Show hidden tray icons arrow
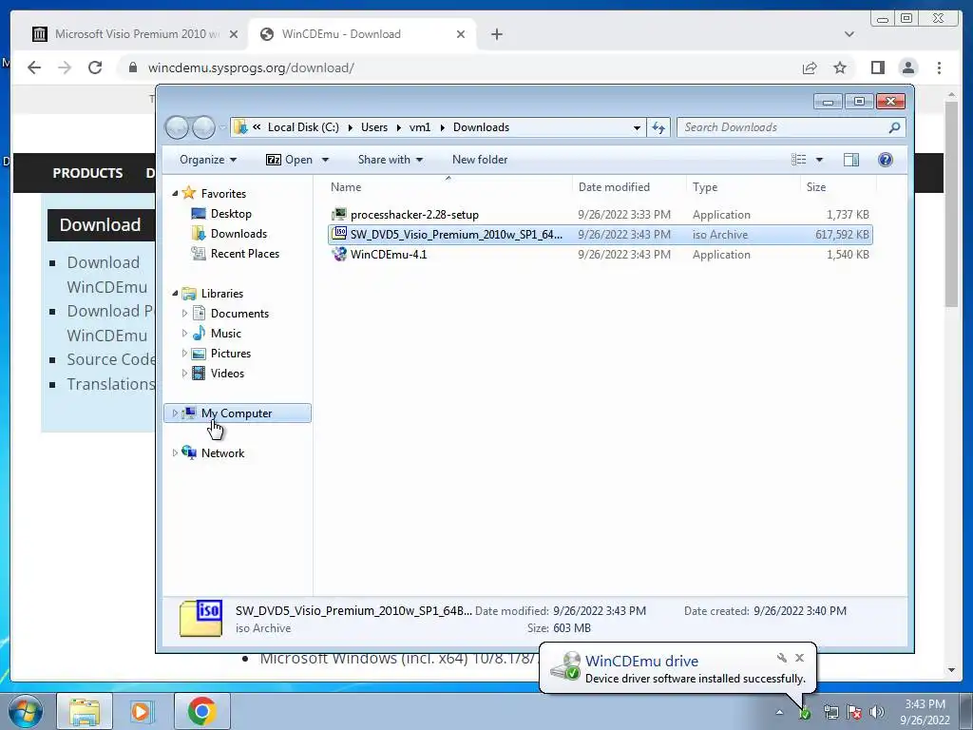 pos(780,712)
